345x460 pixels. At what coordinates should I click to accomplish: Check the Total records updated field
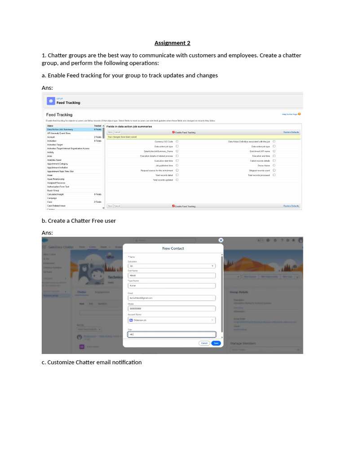pos(177,180)
